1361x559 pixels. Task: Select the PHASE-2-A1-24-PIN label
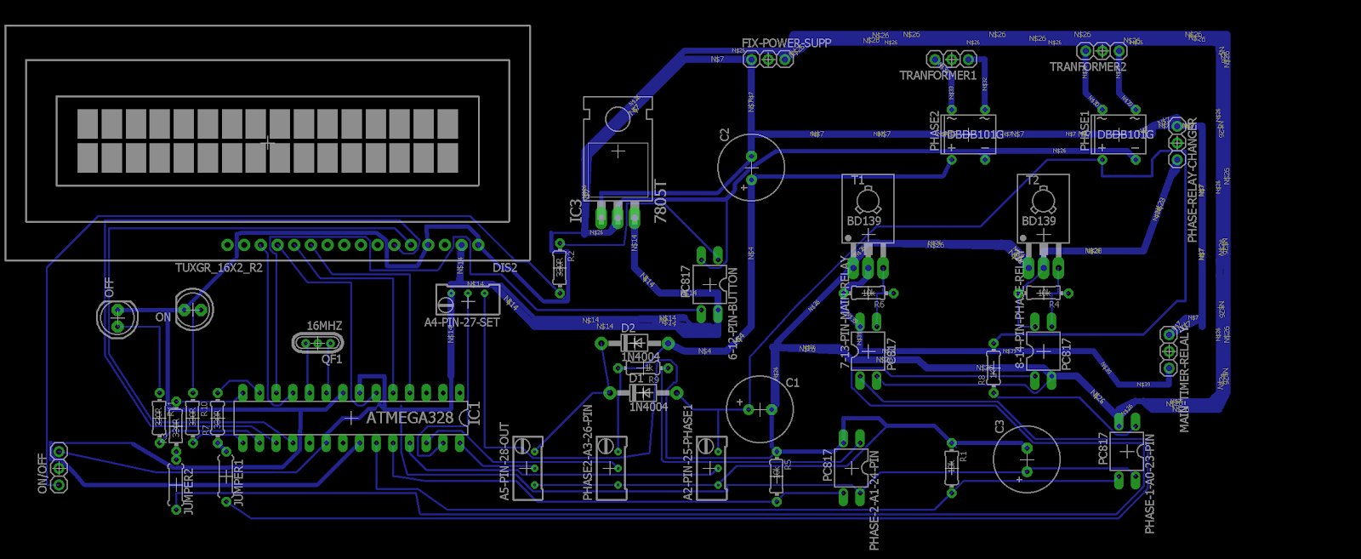pos(874,500)
